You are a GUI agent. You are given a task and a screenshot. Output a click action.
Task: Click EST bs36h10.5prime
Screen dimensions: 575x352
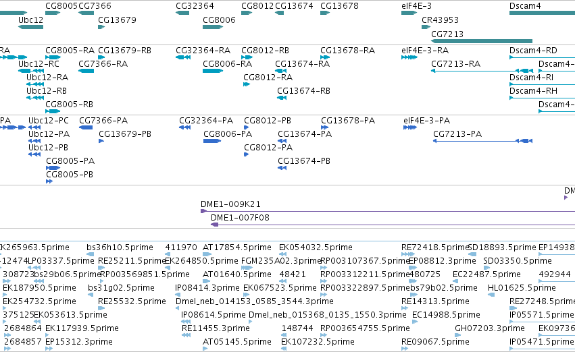(120, 247)
